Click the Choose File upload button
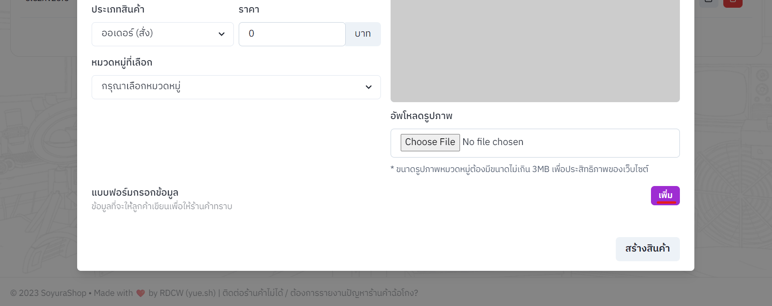Viewport: 772px width, 306px height. (430, 142)
